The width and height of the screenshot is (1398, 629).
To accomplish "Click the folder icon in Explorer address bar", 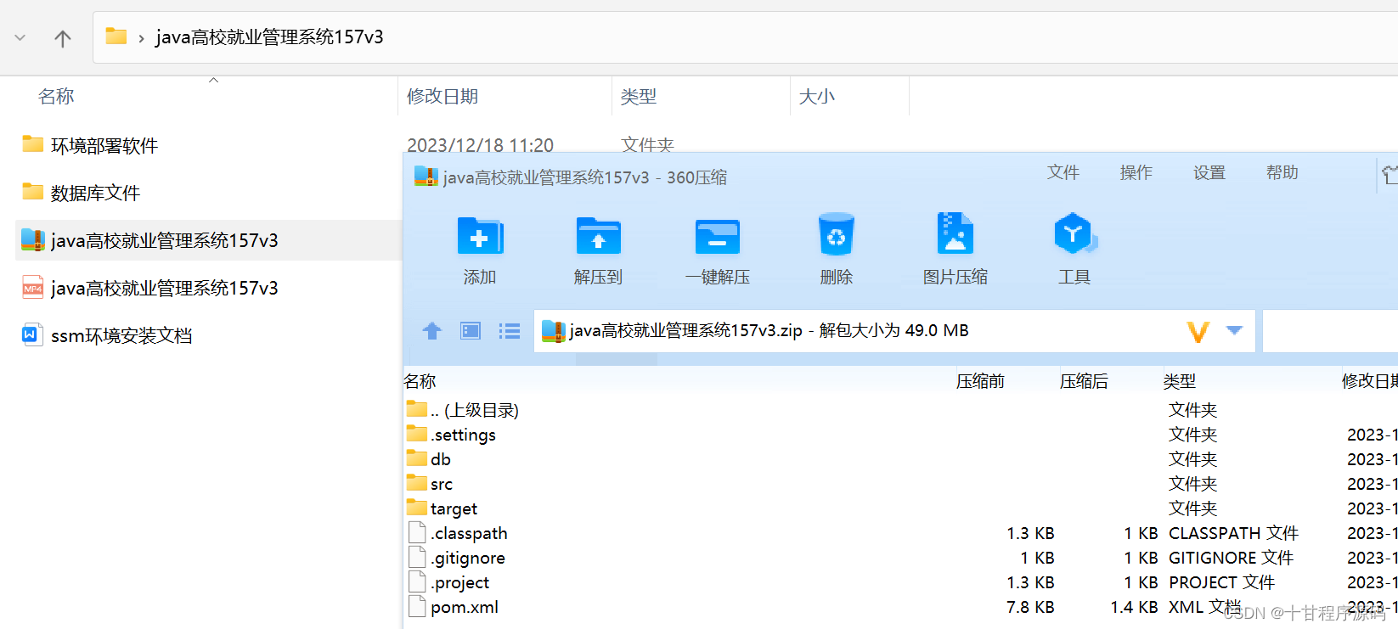I will 116,37.
